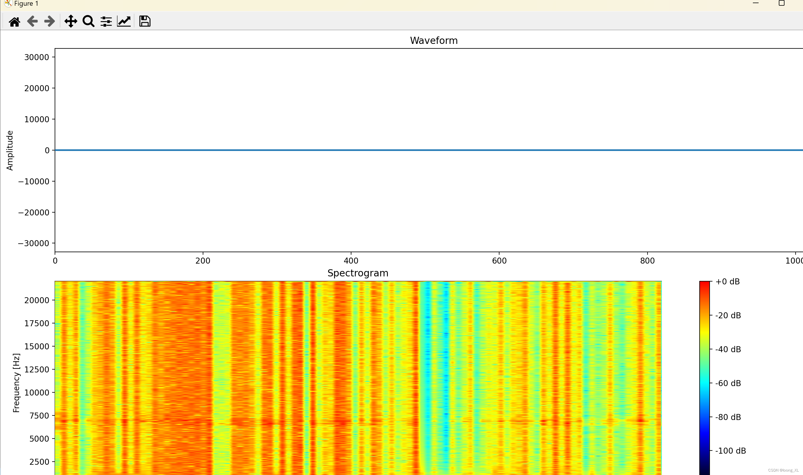803x475 pixels.
Task: Click the 20000 amplitude tick label
Action: coord(37,88)
